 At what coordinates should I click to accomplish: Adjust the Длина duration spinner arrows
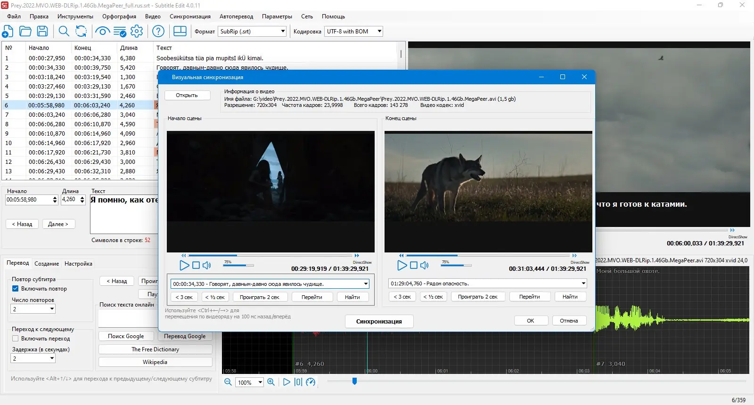(x=82, y=200)
